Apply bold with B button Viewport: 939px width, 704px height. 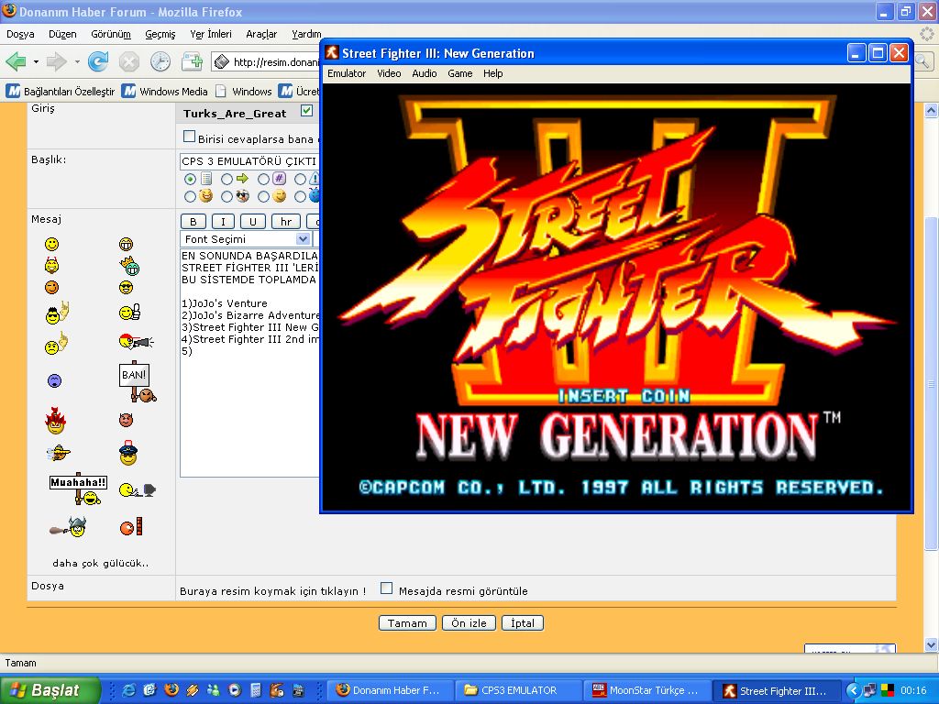tap(193, 222)
